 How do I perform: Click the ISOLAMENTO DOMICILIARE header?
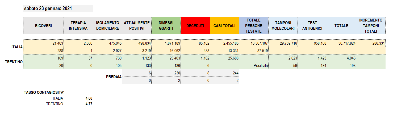pos(107,26)
